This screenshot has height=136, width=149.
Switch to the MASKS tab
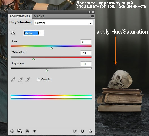(39, 16)
